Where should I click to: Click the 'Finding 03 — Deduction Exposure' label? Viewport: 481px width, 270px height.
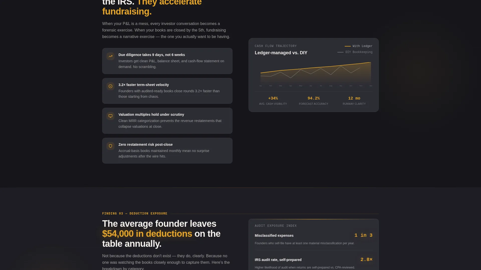[x=135, y=213]
